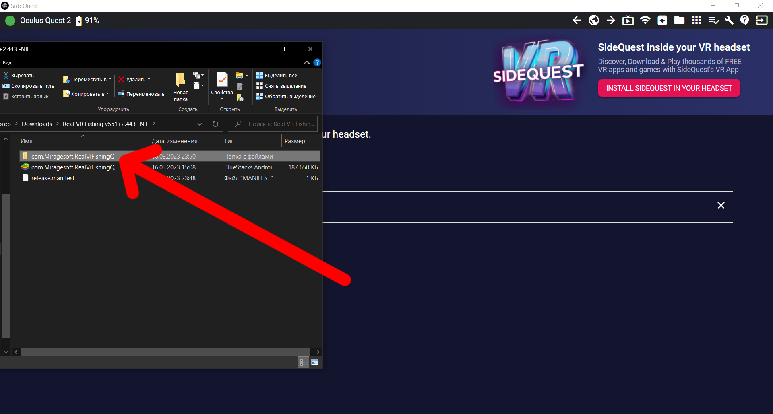Screen dimensions: 773x414
Task: Click Скопировать путь in the ribbon
Action: coord(29,86)
